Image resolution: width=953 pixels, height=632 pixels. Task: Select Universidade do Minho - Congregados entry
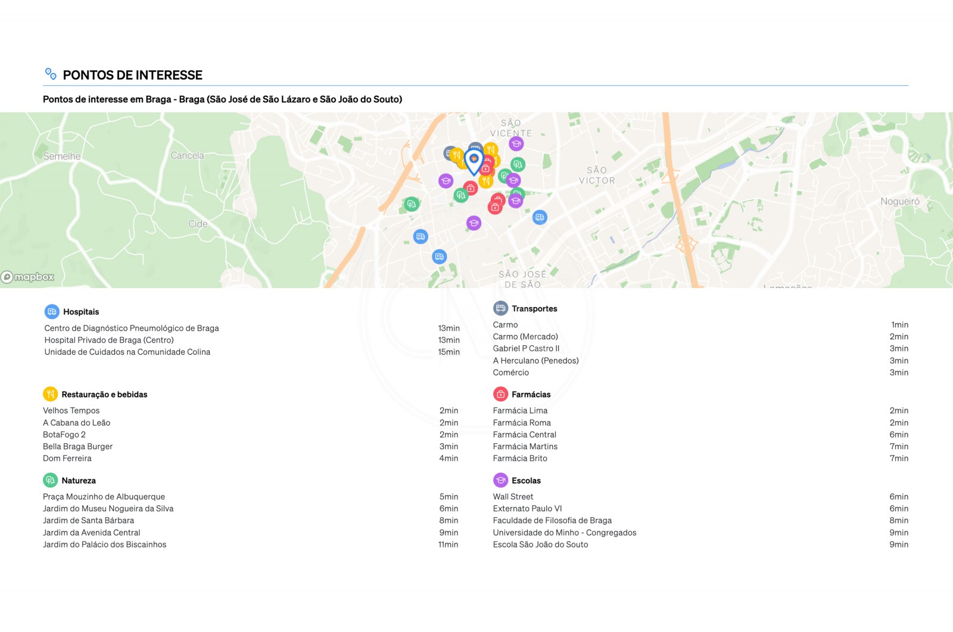564,533
